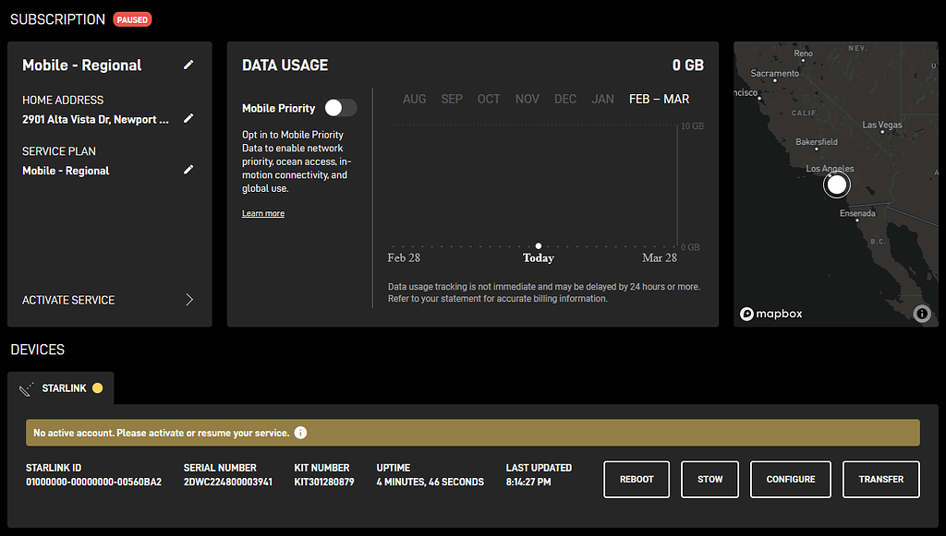Click the REBOOT button
The image size is (946, 536).
[637, 480]
